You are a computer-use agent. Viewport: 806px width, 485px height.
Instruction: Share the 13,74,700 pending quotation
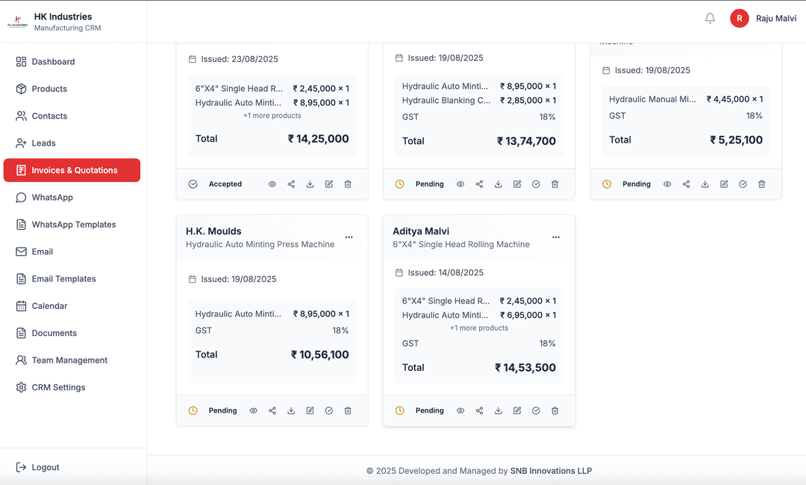click(x=480, y=184)
